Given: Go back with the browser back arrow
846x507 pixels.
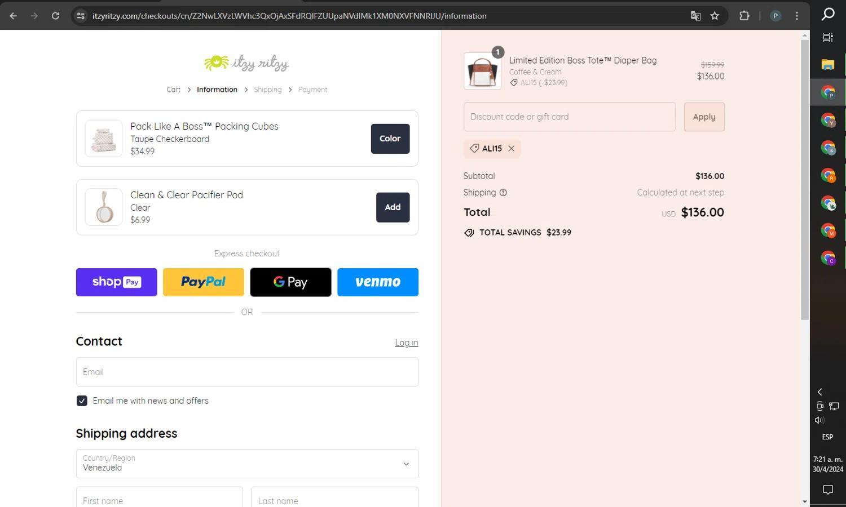Looking at the screenshot, I should 13,16.
